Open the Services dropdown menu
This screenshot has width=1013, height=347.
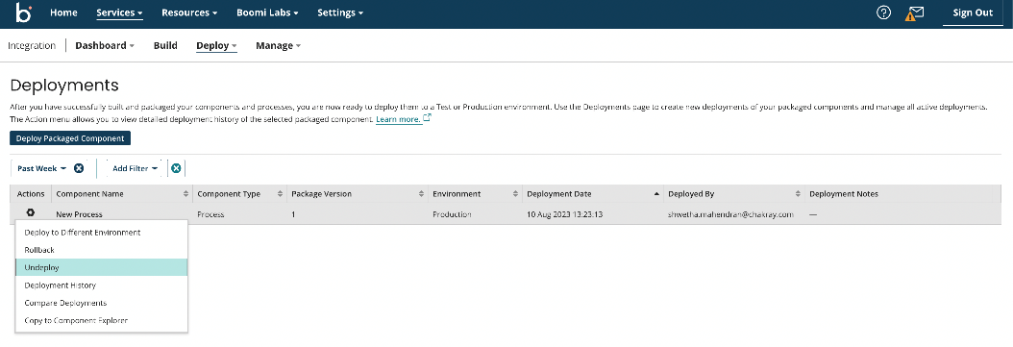119,12
